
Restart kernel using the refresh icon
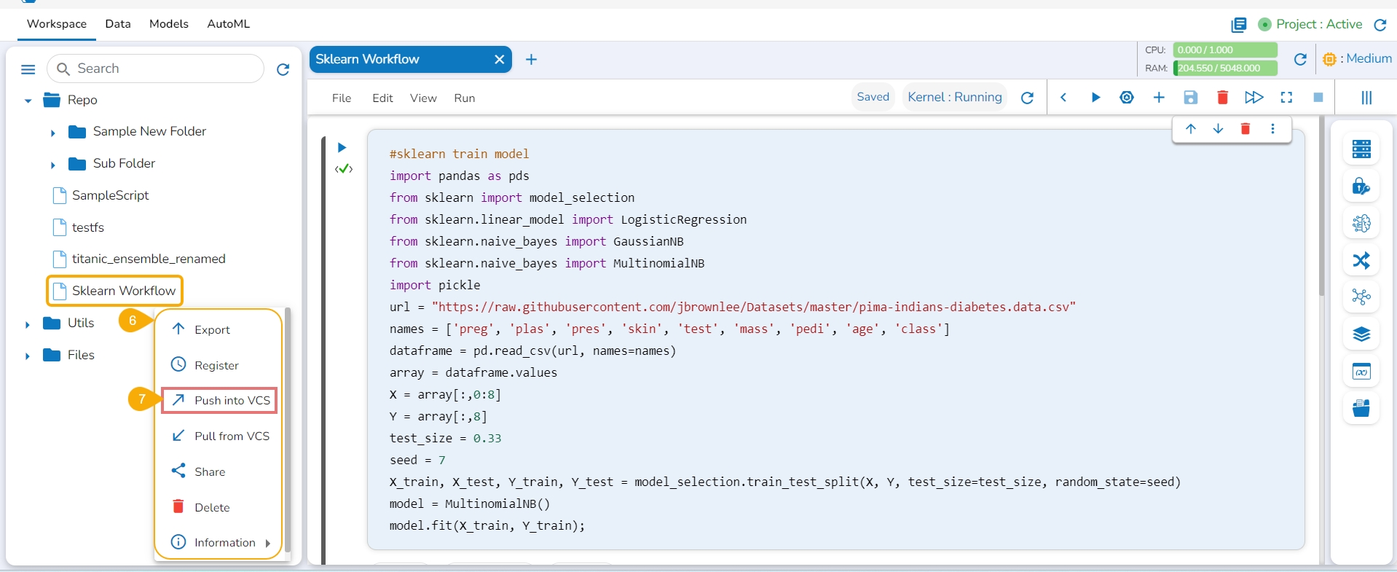(x=1027, y=98)
